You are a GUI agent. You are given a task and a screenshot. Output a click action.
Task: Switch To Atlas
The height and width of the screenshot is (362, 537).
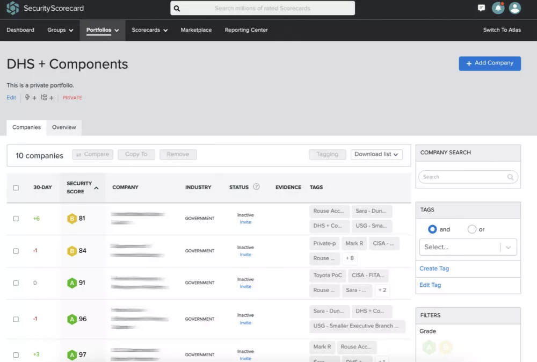(502, 30)
